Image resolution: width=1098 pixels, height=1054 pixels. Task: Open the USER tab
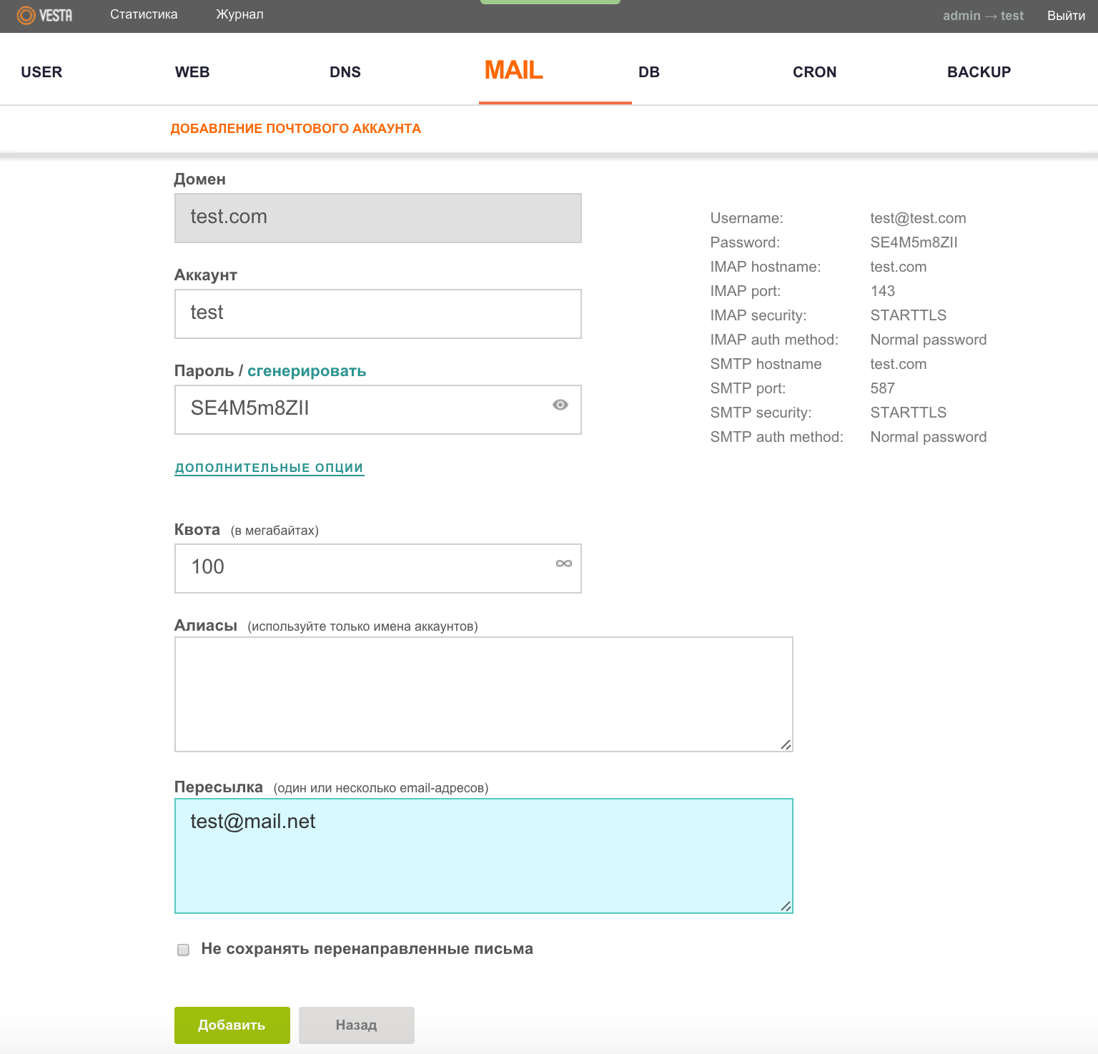(41, 72)
